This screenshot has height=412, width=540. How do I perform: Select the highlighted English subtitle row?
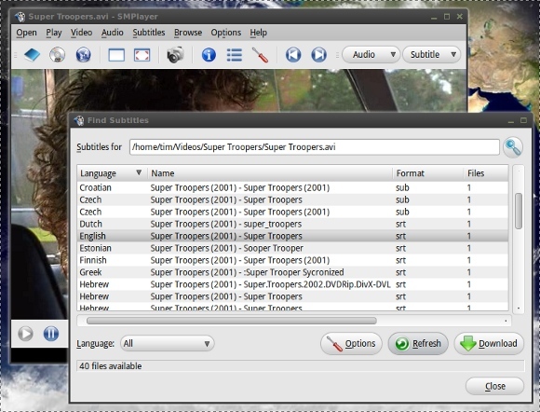tap(292, 236)
